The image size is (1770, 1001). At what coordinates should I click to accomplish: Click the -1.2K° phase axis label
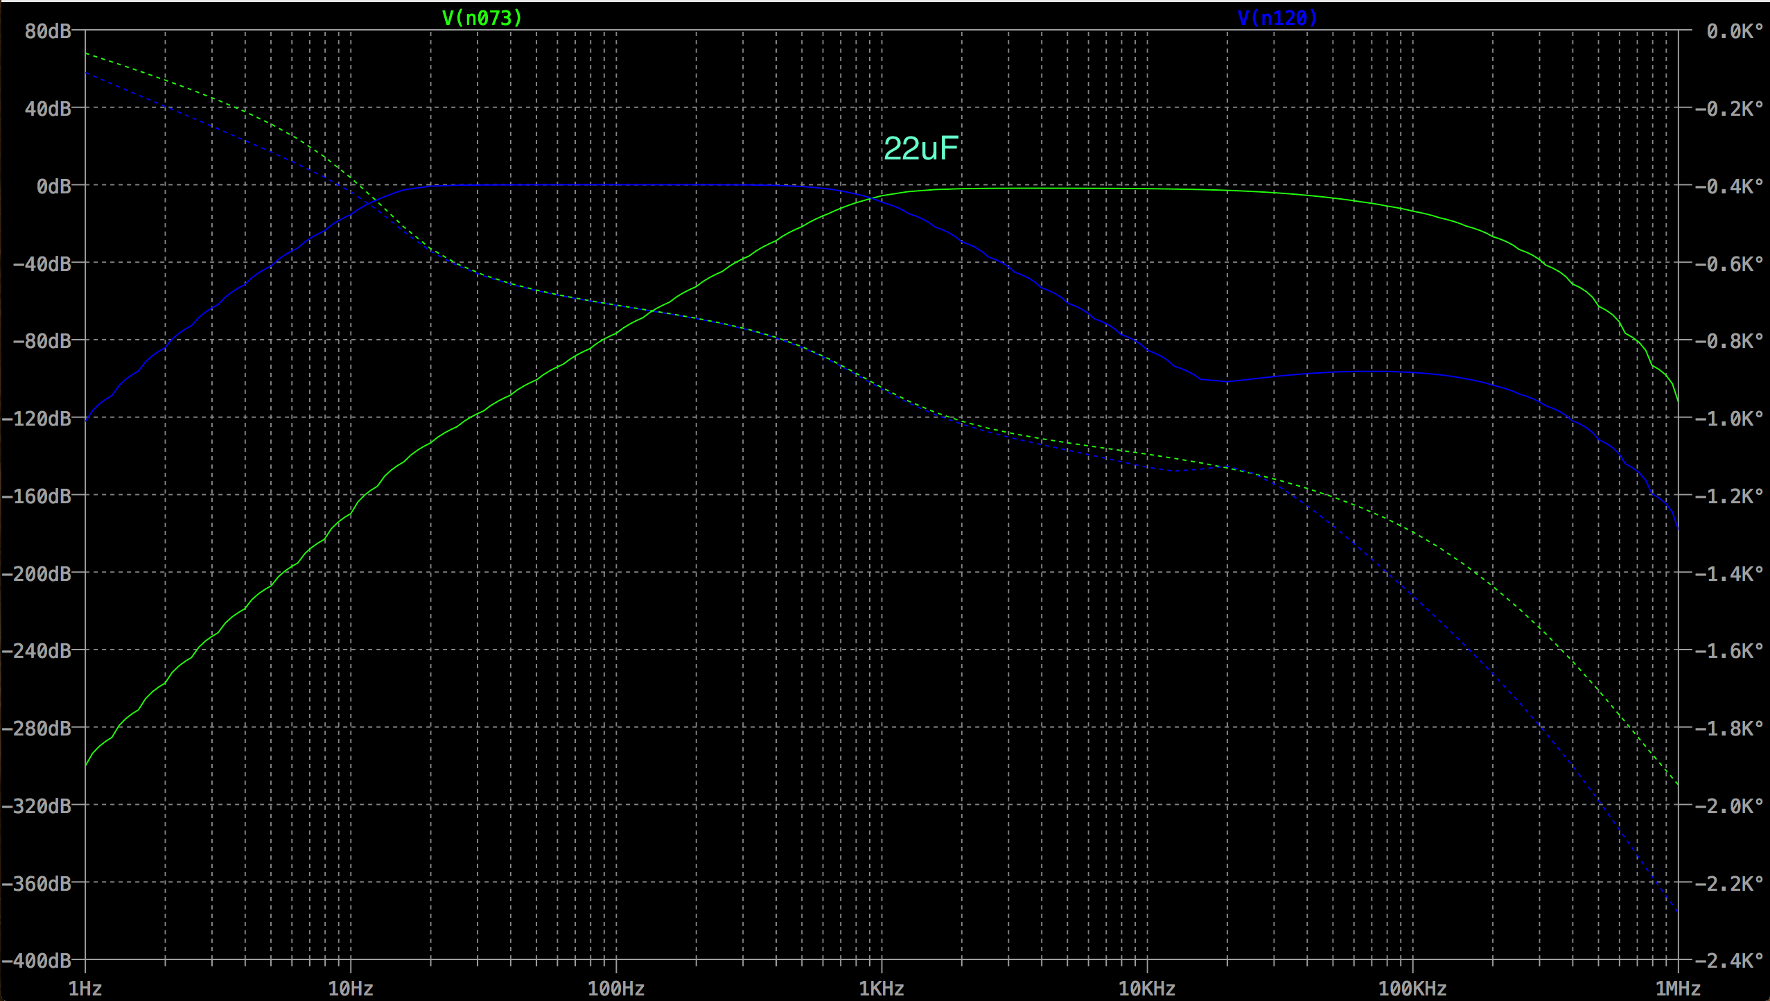pyautogui.click(x=1729, y=496)
